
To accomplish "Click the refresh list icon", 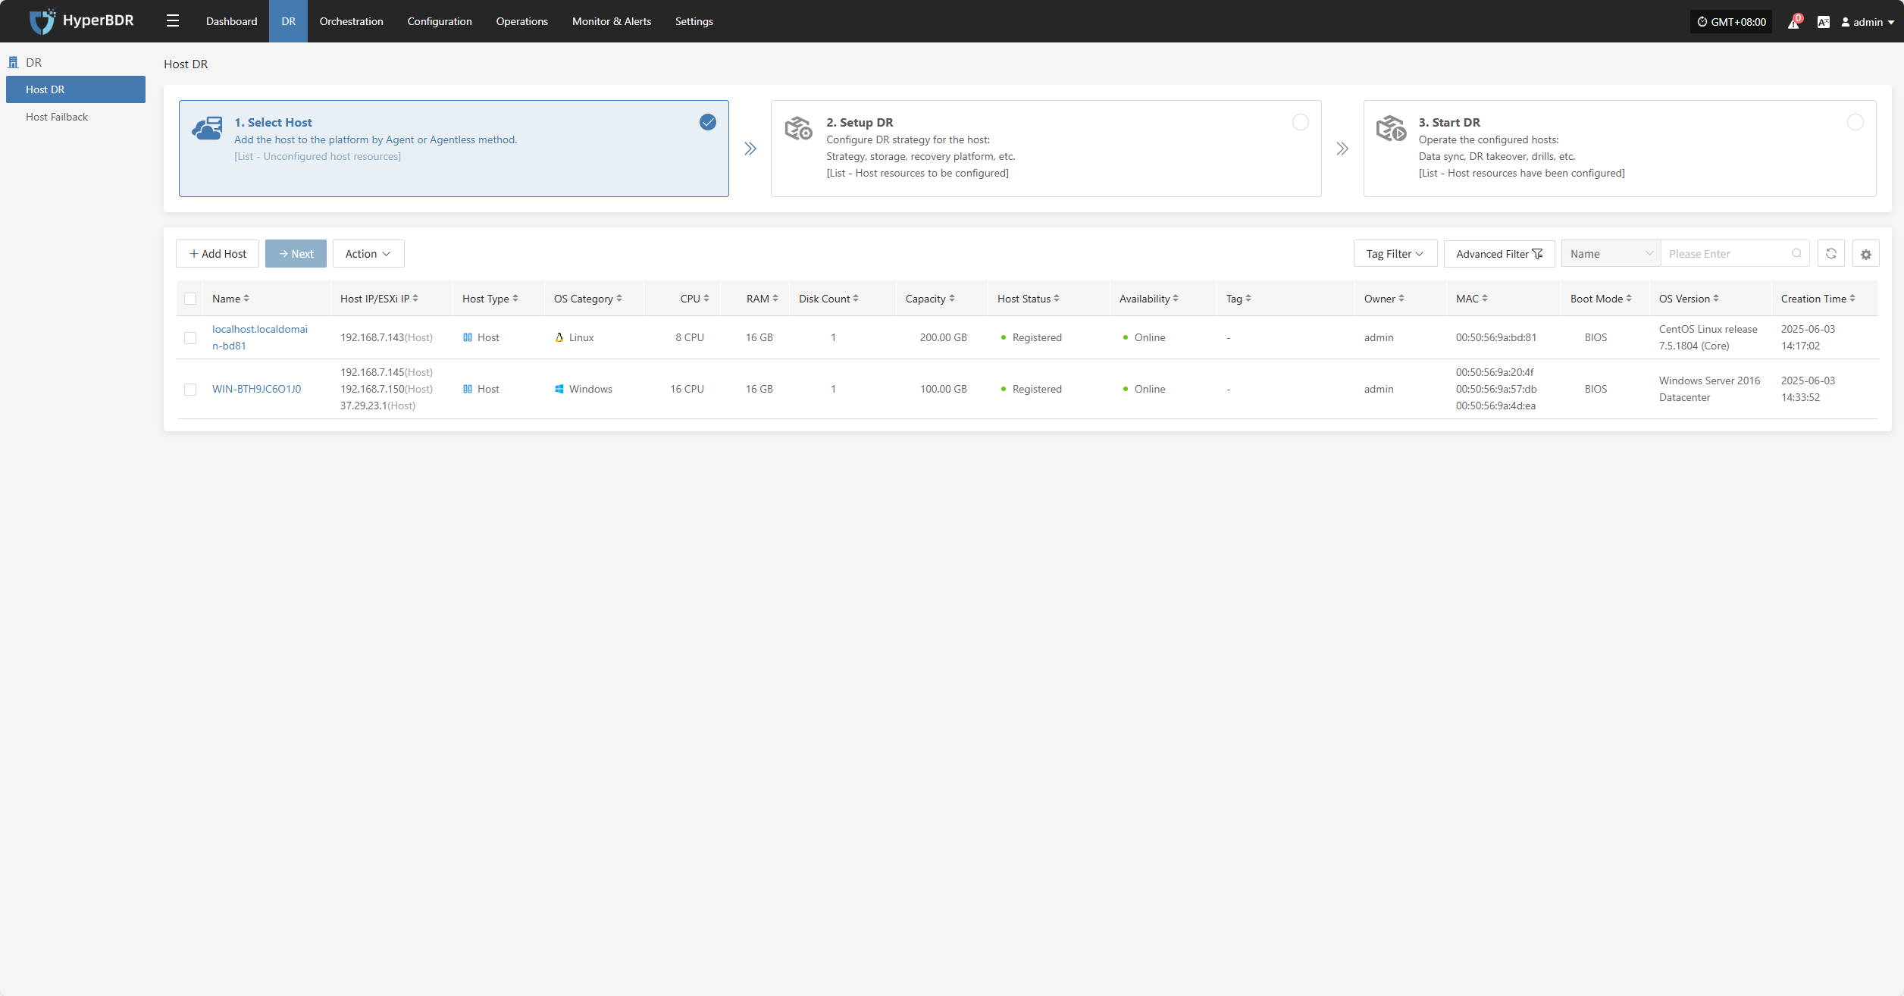I will pyautogui.click(x=1831, y=254).
